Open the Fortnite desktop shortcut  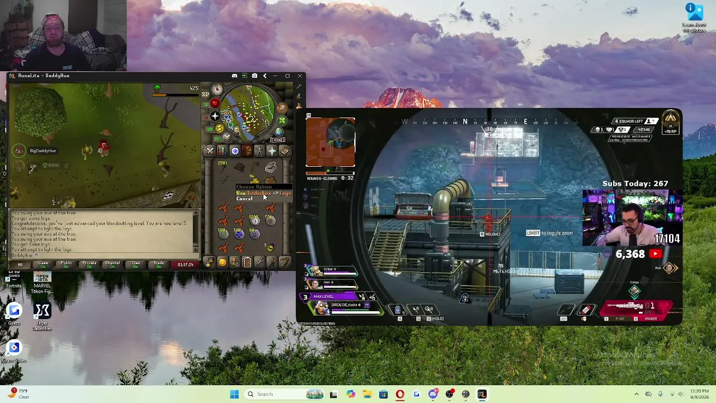[x=14, y=279]
